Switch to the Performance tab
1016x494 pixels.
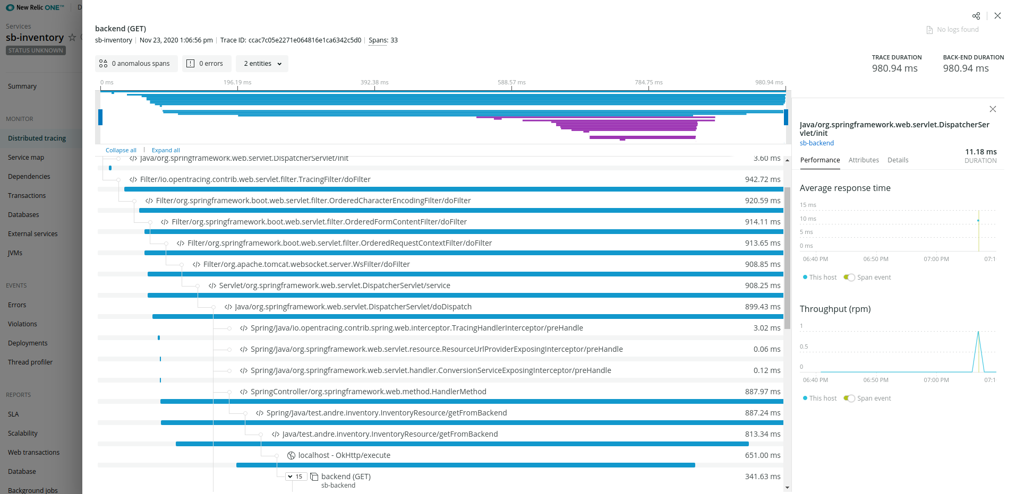[x=820, y=160]
